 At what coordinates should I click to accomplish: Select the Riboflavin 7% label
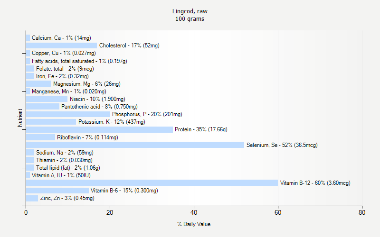click(87, 137)
